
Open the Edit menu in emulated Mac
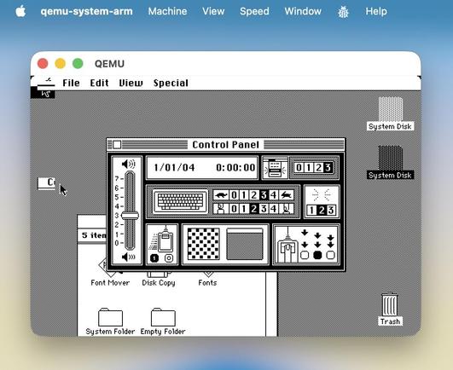point(99,83)
